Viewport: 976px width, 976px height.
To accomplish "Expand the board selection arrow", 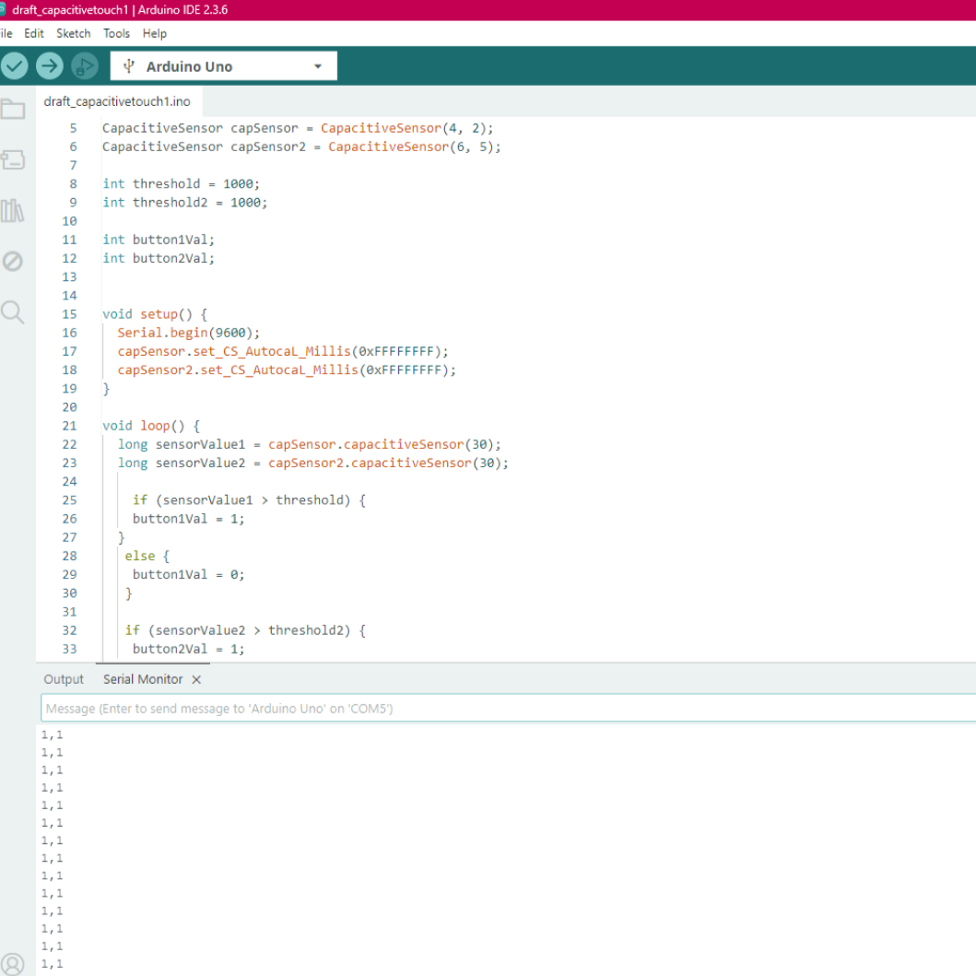I will (318, 65).
